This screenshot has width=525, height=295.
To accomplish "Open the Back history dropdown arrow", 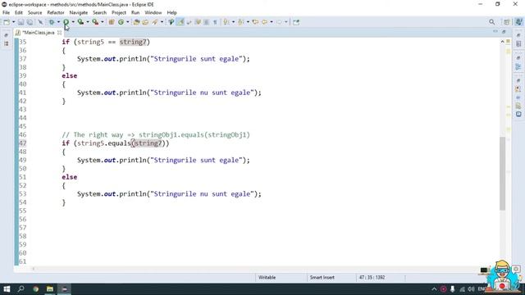I will tap(272, 22).
